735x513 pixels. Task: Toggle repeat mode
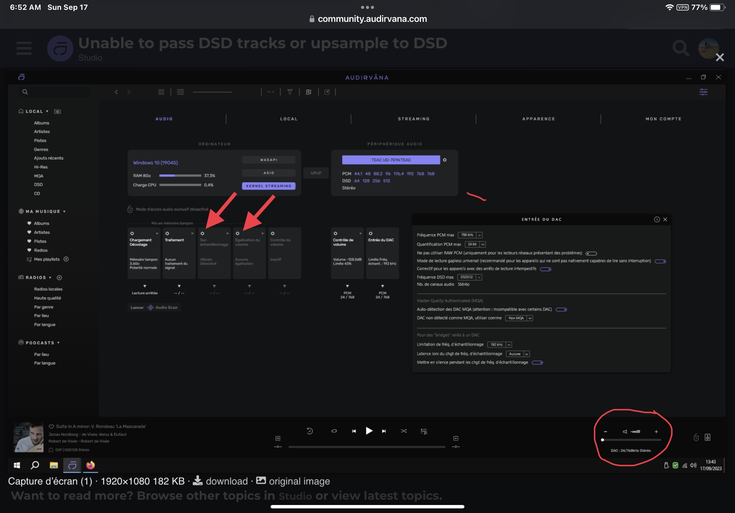tap(334, 431)
